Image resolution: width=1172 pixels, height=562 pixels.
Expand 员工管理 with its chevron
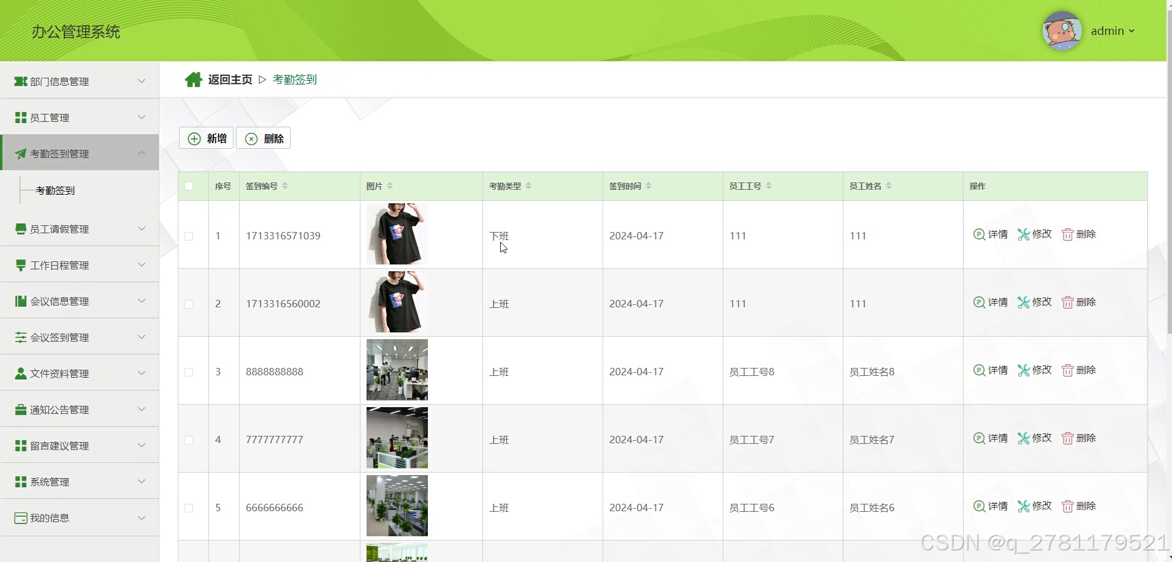pyautogui.click(x=142, y=117)
